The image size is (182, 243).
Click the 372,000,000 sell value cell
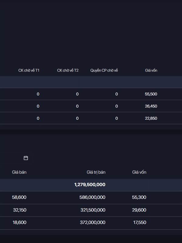tap(92, 222)
